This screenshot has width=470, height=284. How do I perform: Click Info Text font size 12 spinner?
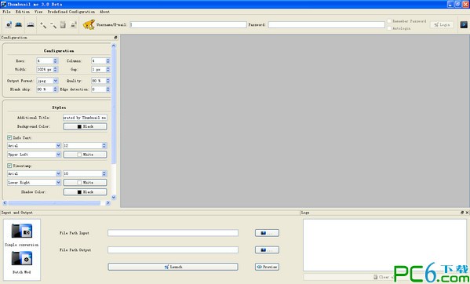(85, 146)
